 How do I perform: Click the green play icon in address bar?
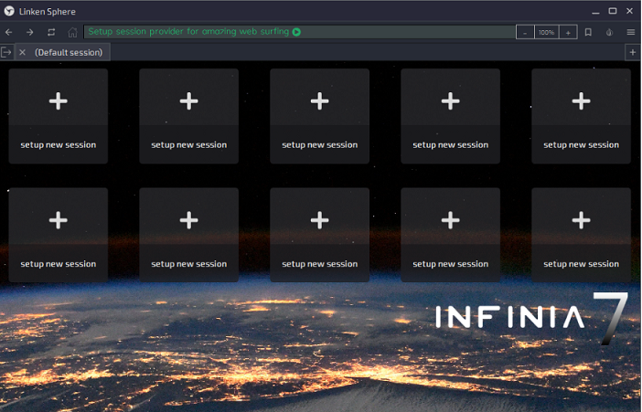click(x=296, y=32)
